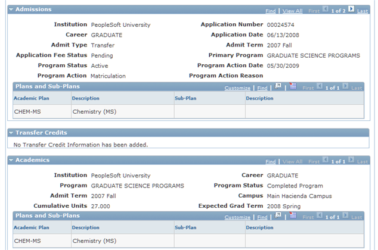Viewport: 378px width, 250px height.
Task: Download Admissions Plans grid to spreadsheet icon
Action: (x=293, y=86)
